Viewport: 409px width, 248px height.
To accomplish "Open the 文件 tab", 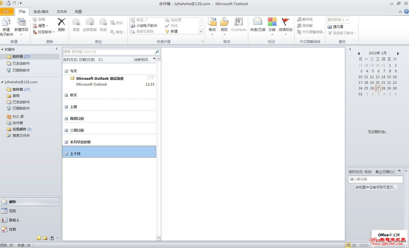I will click(7, 11).
